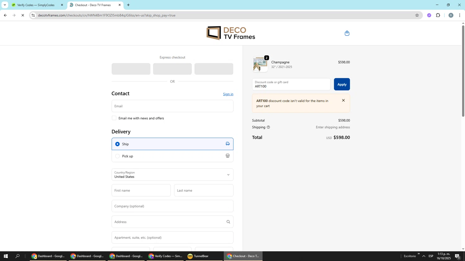465x261 pixels.
Task: Click the Discount code or gift card field
Action: pos(291,84)
